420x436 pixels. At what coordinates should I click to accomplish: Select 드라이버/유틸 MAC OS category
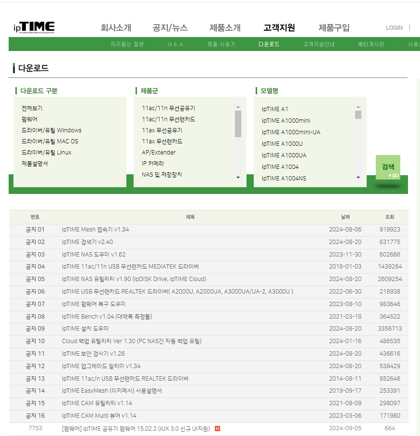[49, 141]
